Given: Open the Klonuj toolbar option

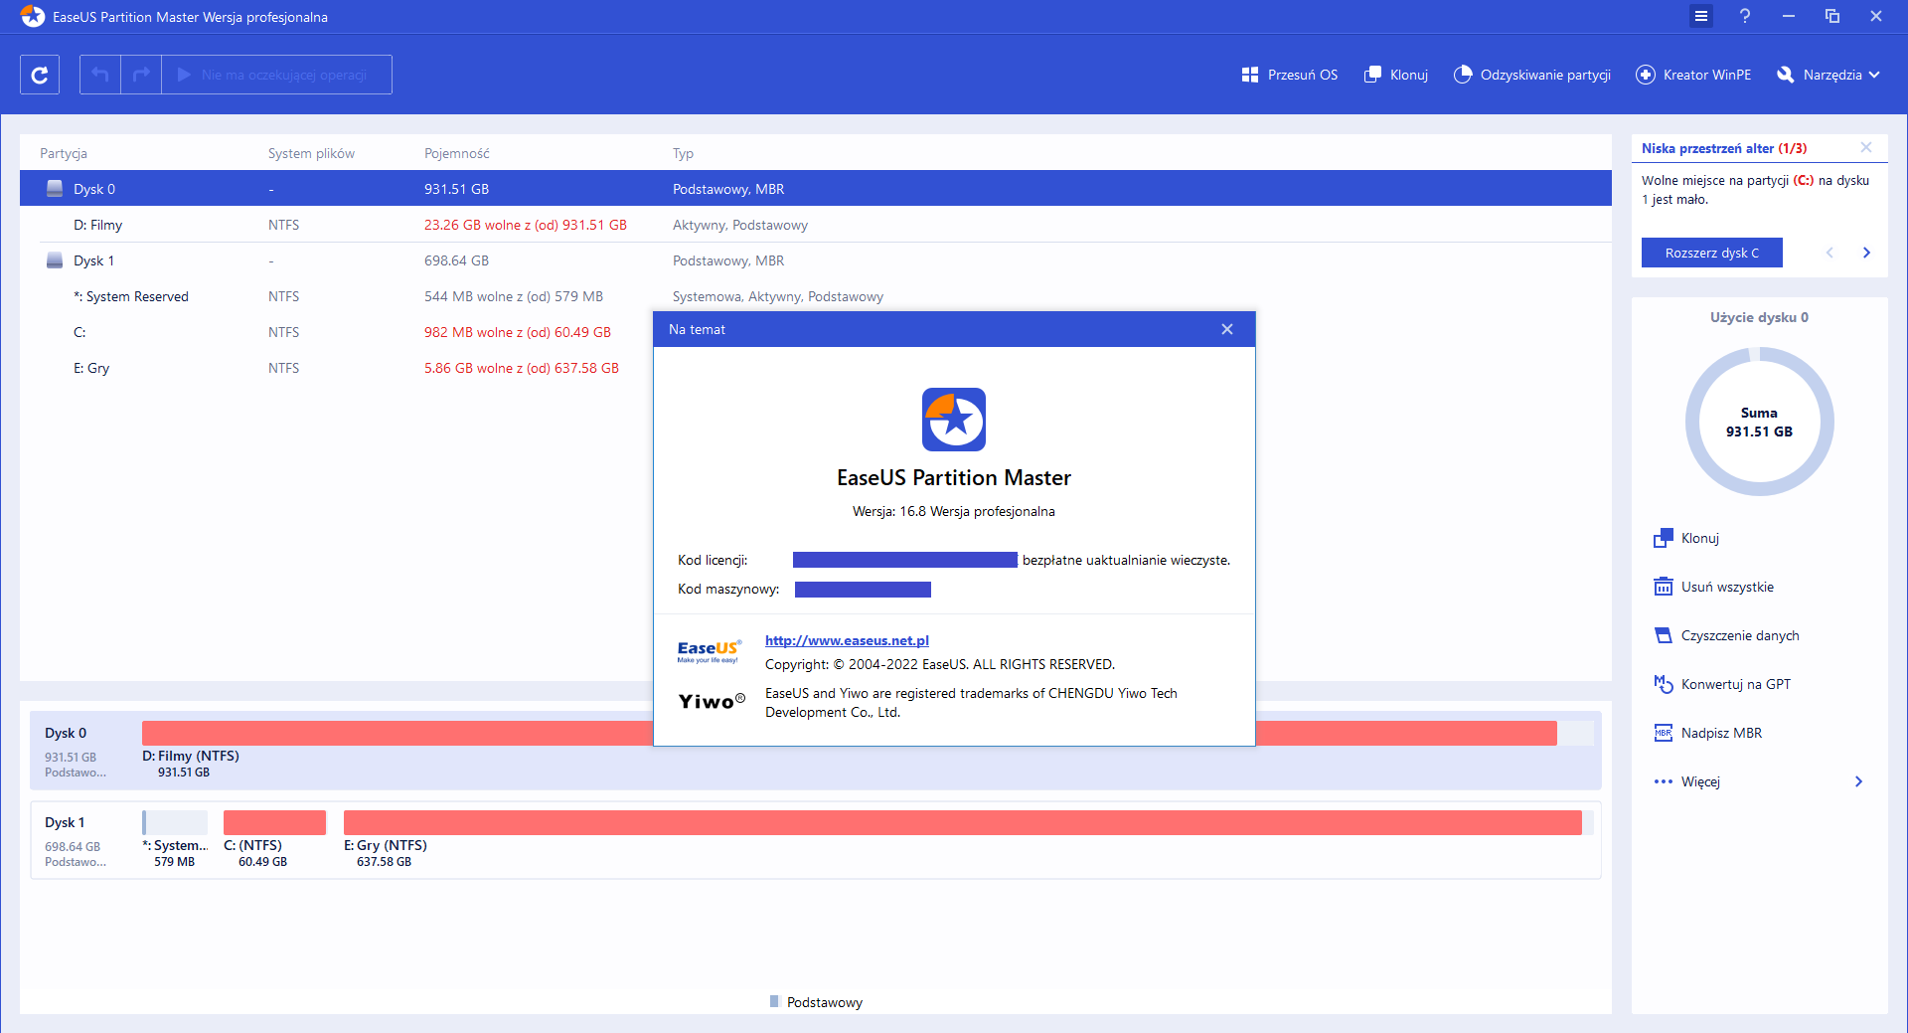Looking at the screenshot, I should point(1396,75).
